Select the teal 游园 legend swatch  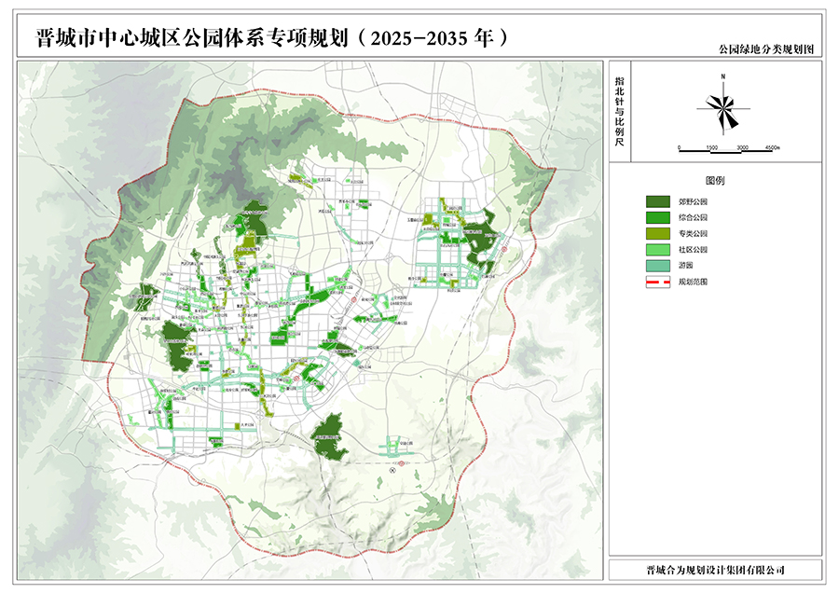click(x=658, y=265)
